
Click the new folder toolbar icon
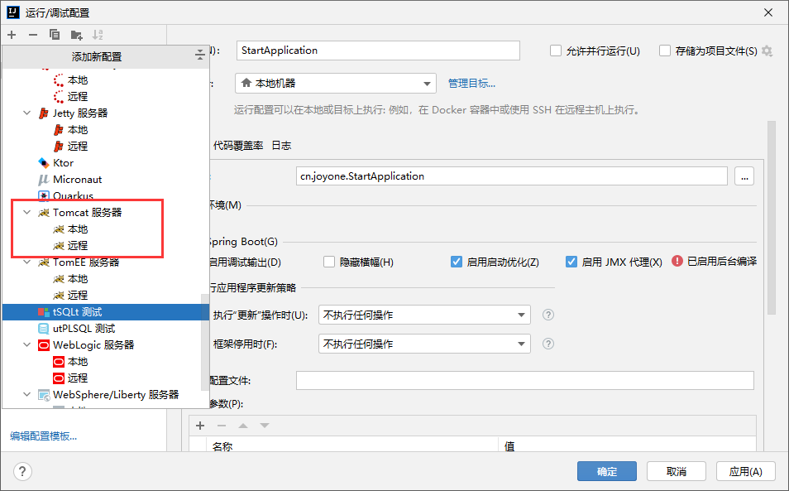[76, 35]
